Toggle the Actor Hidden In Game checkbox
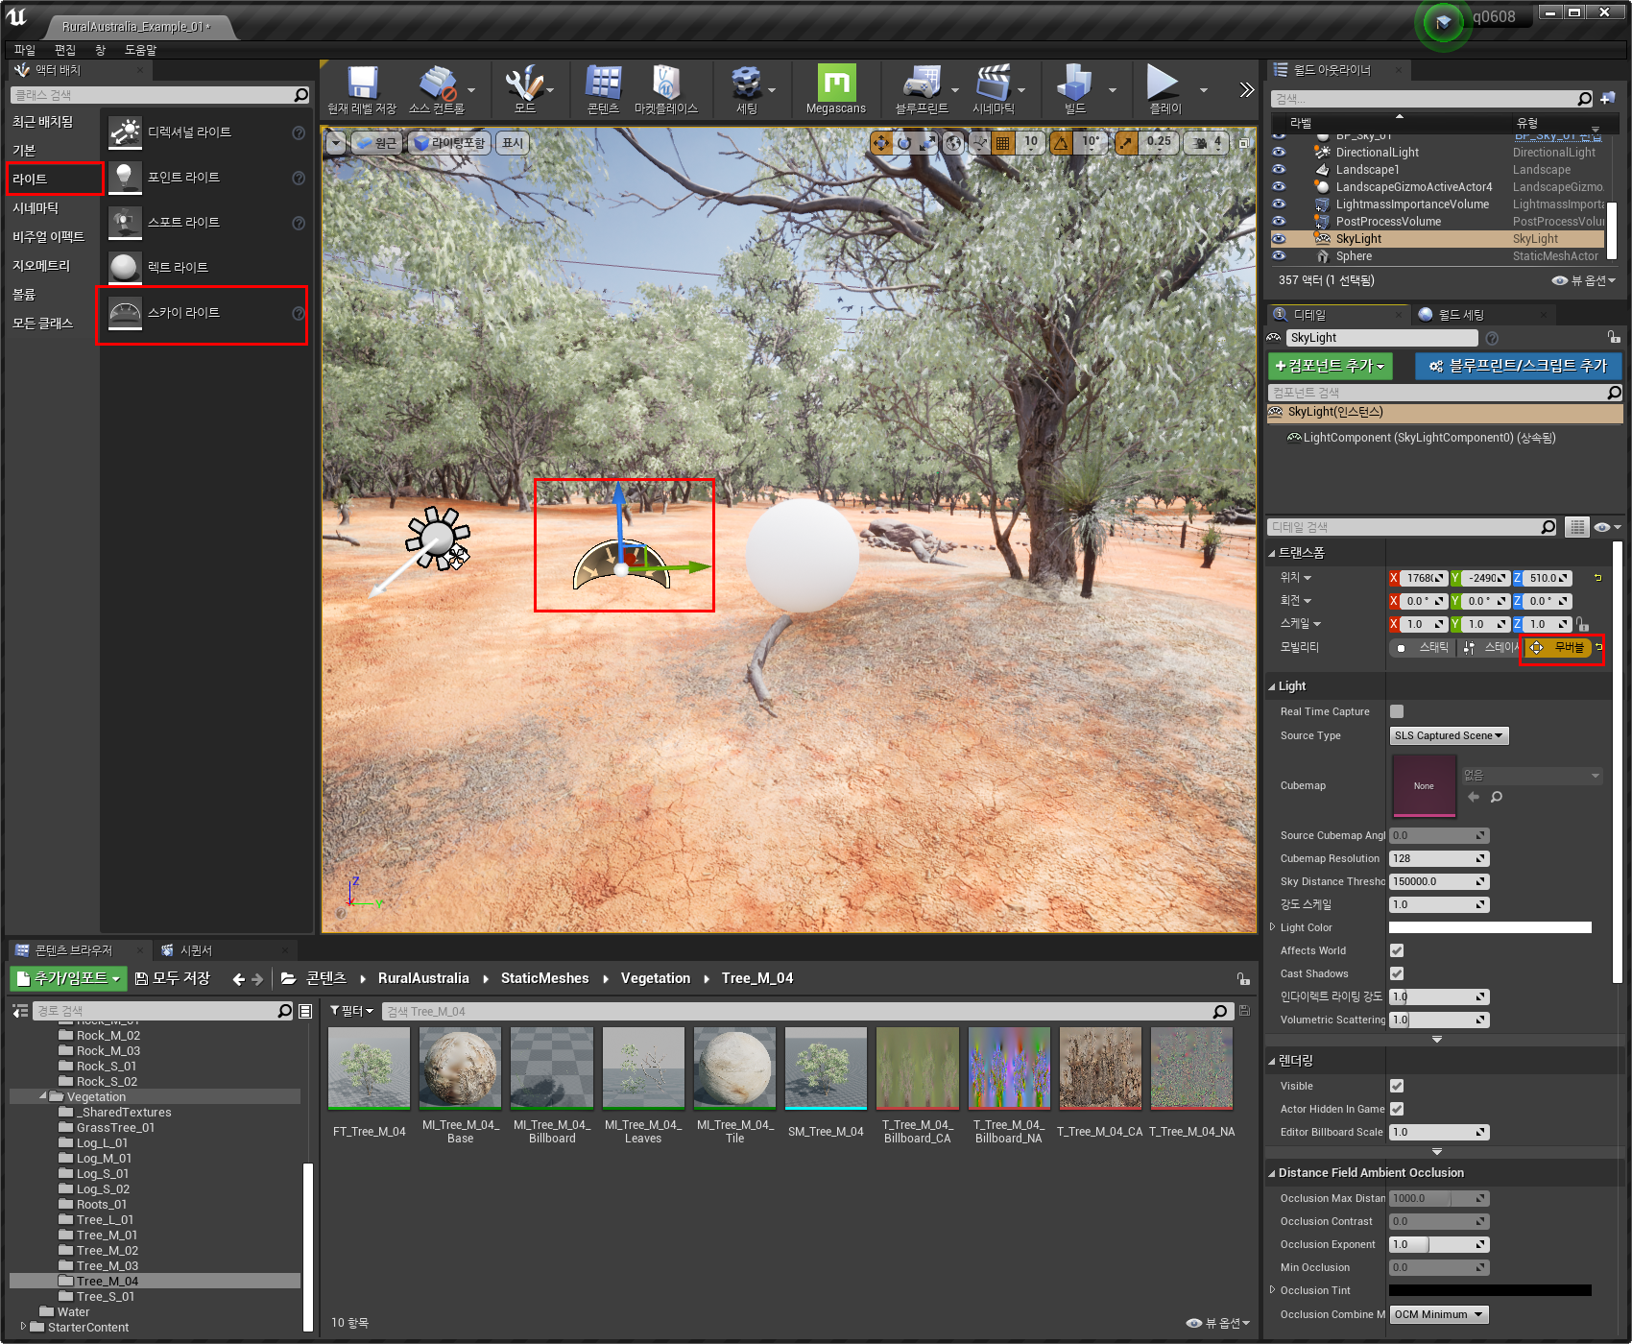The width and height of the screenshot is (1632, 1344). pos(1397,1109)
